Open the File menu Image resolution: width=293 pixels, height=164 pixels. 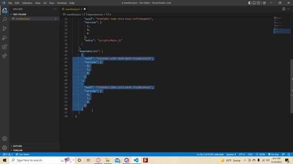point(10,3)
